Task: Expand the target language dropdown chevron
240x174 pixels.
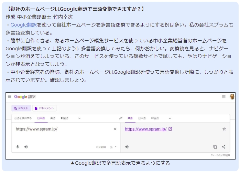Action: tap(170, 118)
